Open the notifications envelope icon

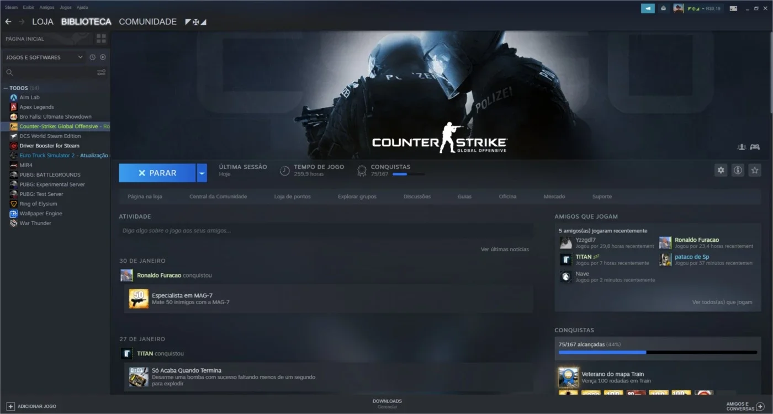(664, 8)
